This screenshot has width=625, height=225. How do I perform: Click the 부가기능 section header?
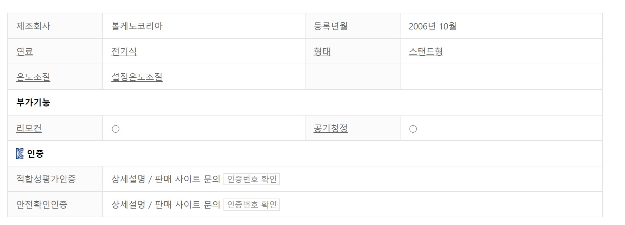(x=33, y=102)
